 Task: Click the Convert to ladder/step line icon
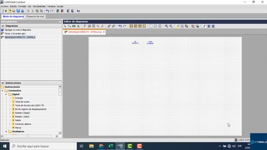204,26
